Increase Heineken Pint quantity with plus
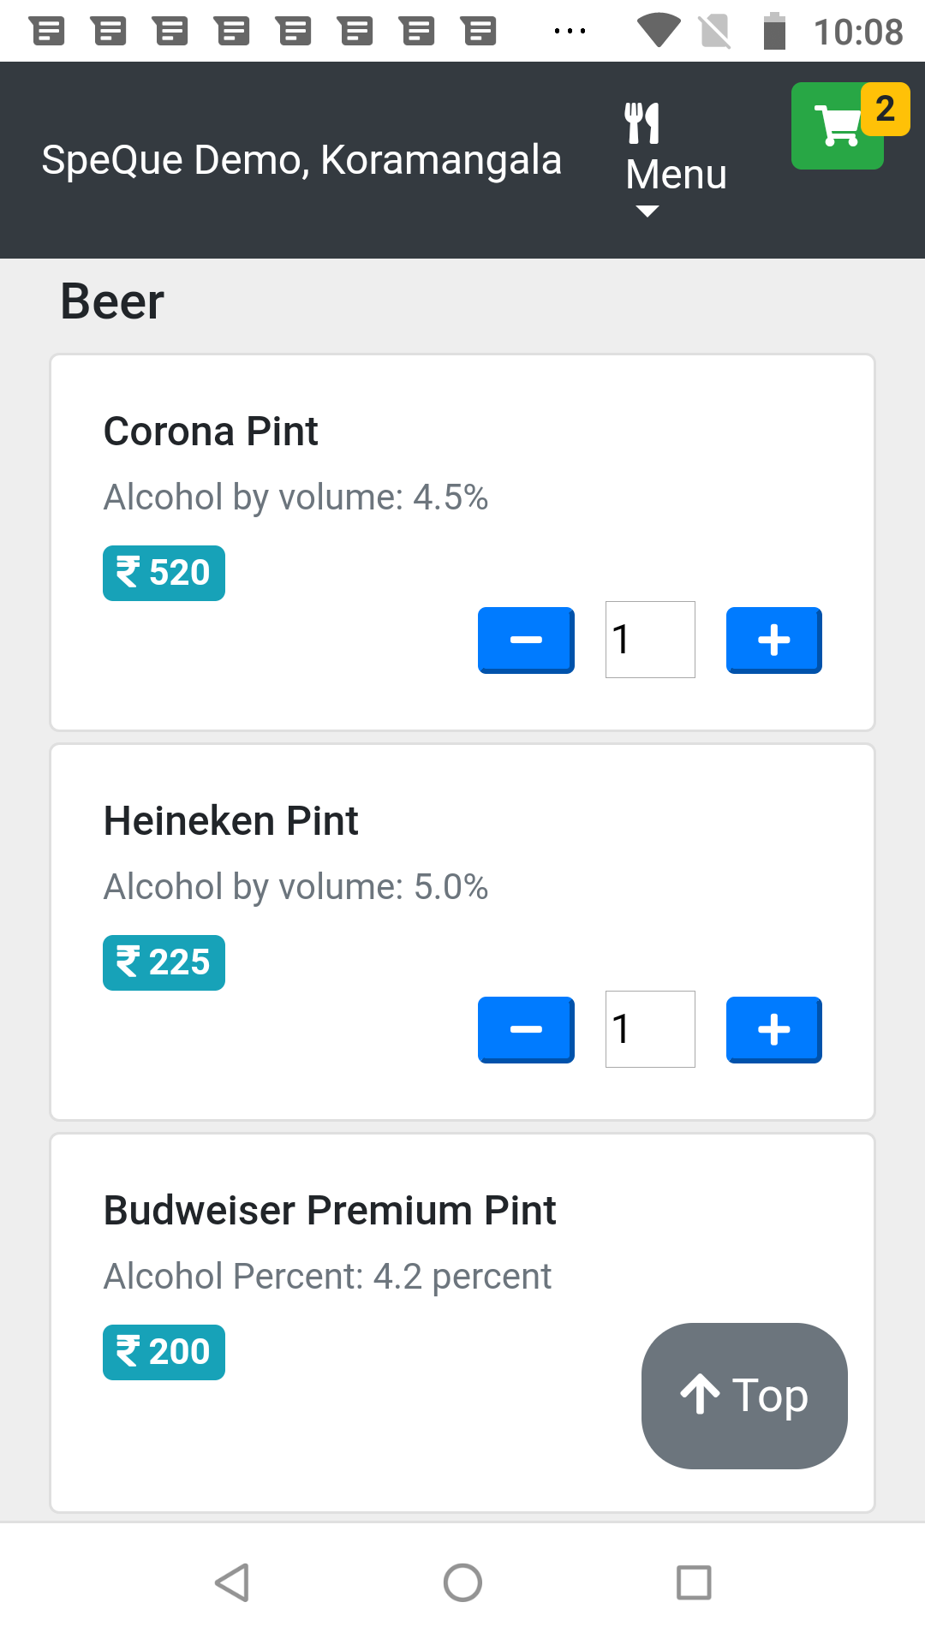This screenshot has height=1644, width=925. click(x=773, y=1029)
